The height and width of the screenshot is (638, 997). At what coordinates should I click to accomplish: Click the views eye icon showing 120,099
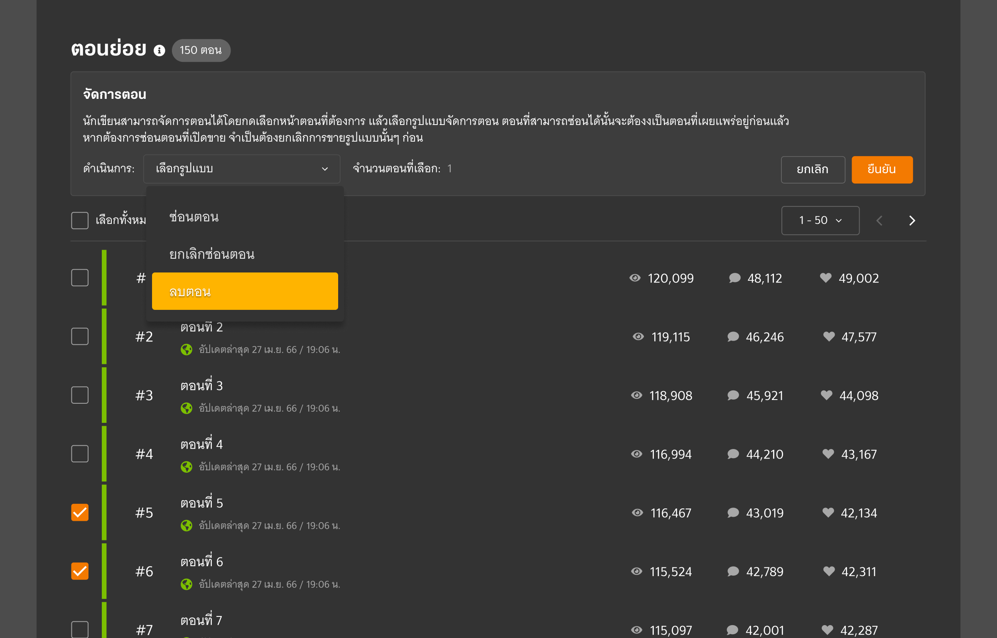(635, 278)
